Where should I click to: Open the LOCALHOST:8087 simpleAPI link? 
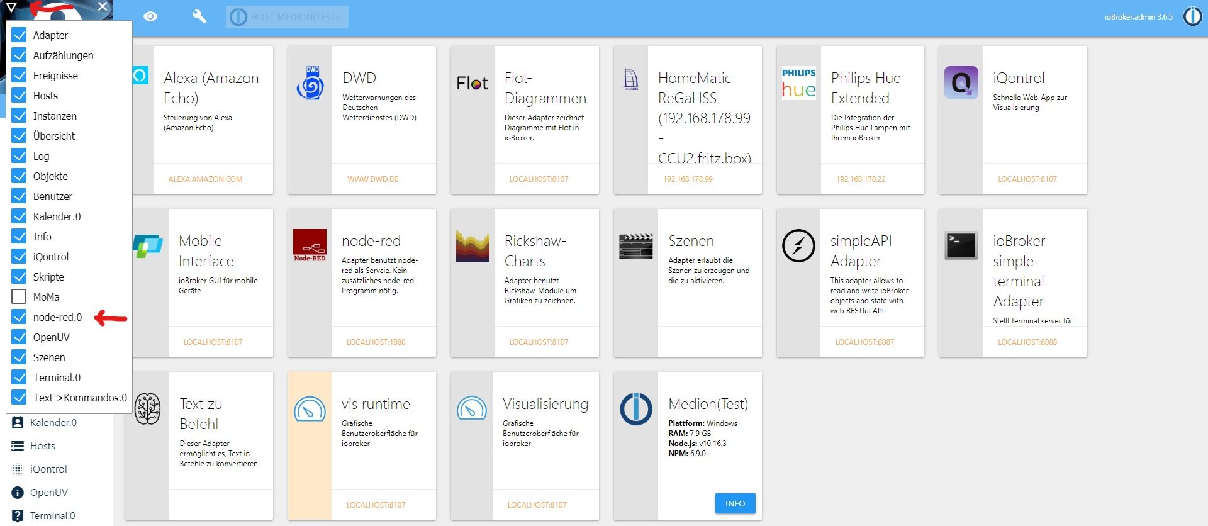click(864, 342)
